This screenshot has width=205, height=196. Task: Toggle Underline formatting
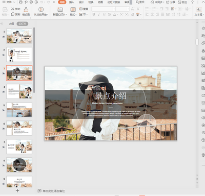coord(104,14)
